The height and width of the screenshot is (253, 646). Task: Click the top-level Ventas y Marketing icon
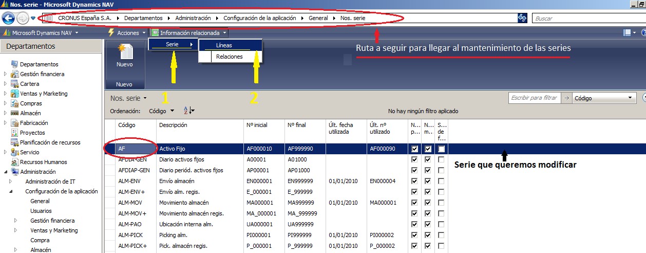coord(14,94)
